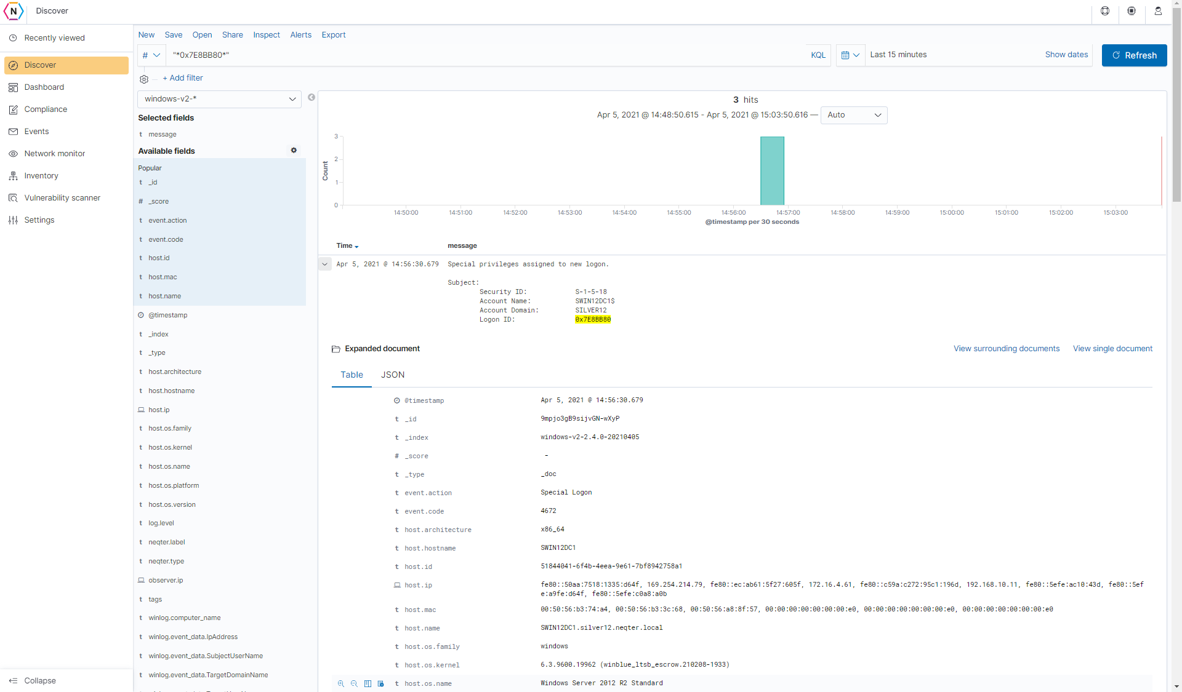Open windows-v2-* index pattern dropdown

[x=219, y=99]
